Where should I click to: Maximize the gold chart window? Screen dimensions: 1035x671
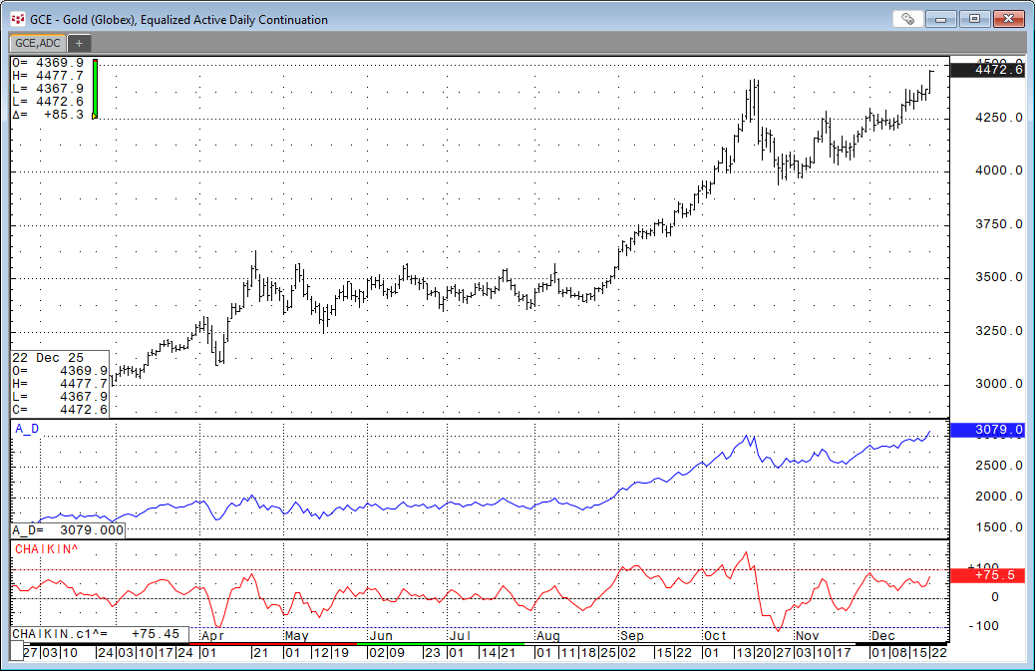tap(975, 19)
